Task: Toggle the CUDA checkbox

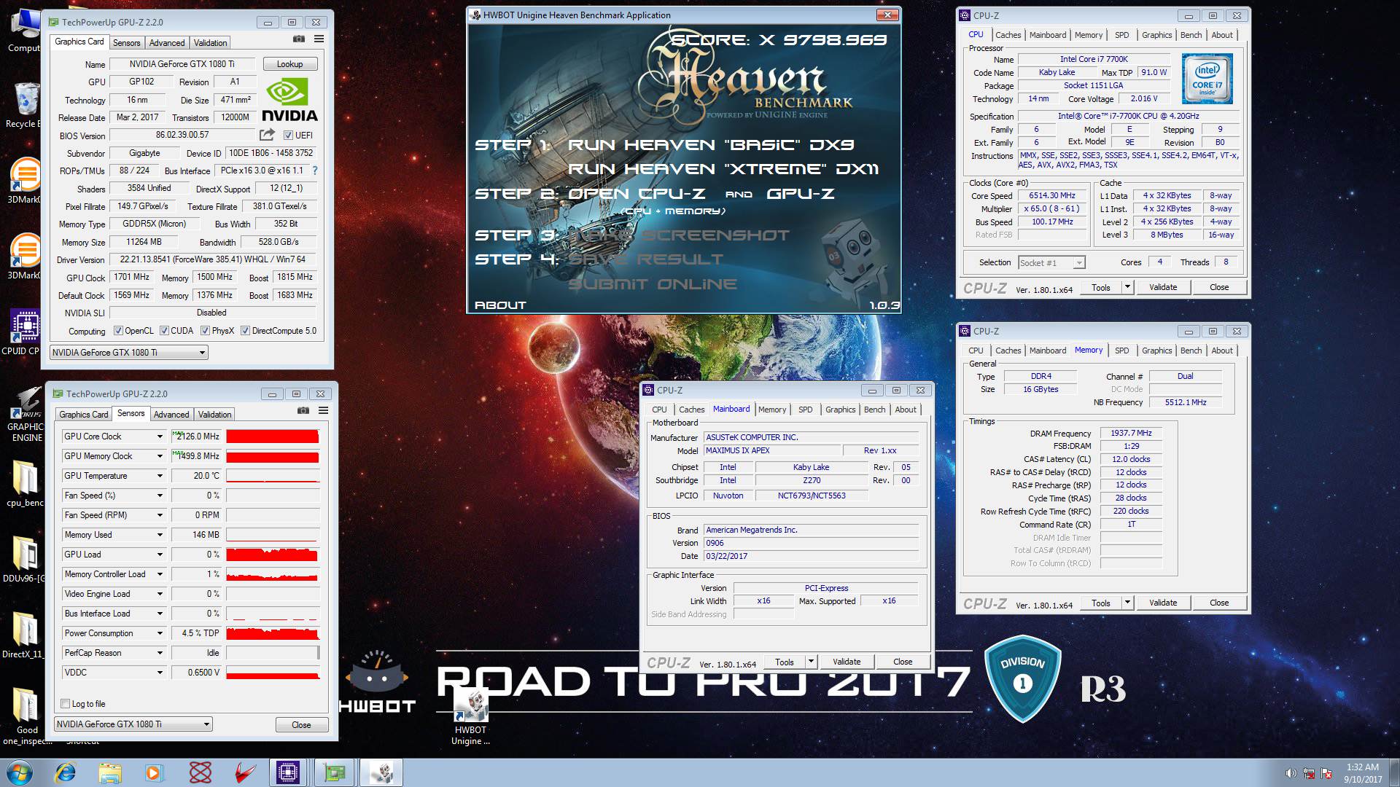Action: (164, 331)
